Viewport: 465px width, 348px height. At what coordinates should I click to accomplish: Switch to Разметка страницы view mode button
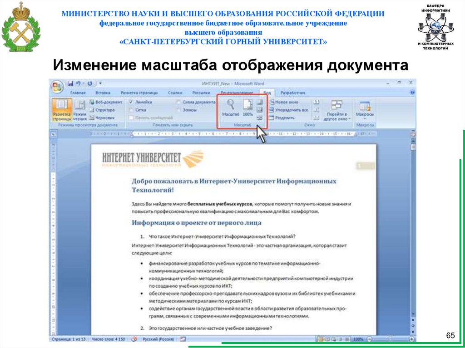pos(62,110)
